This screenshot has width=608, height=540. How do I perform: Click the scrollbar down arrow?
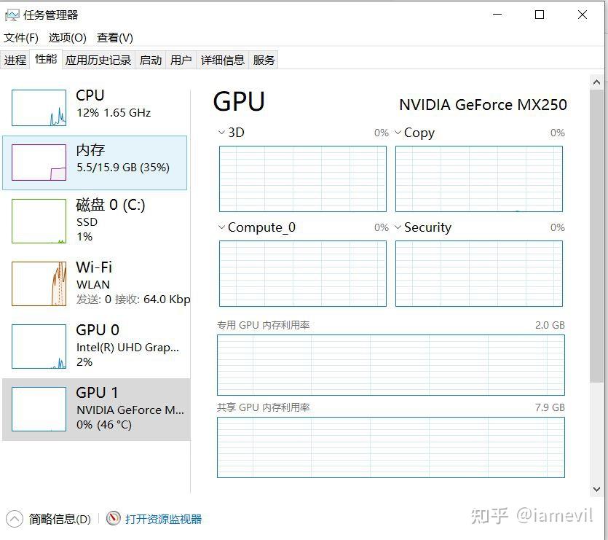596,489
